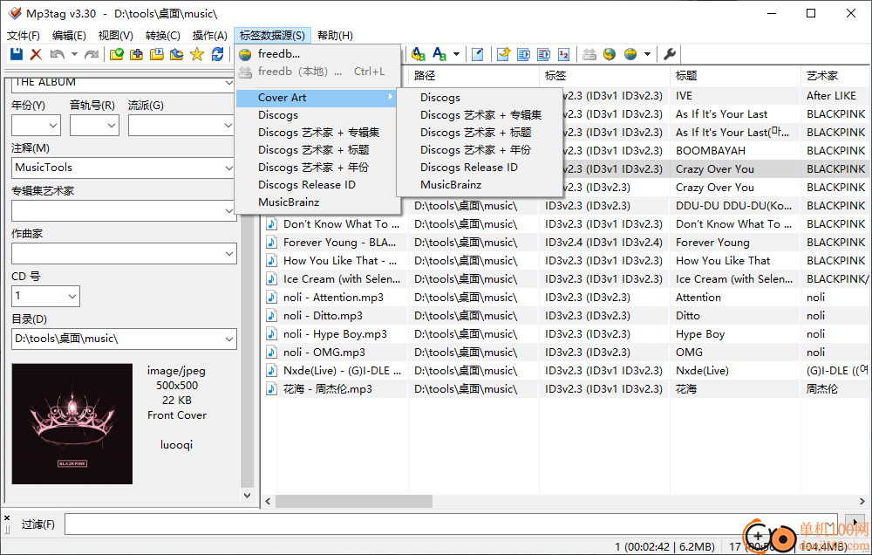This screenshot has width=872, height=555.
Task: Click the BLACKPINK crown album cover thumbnail
Action: pyautogui.click(x=72, y=423)
